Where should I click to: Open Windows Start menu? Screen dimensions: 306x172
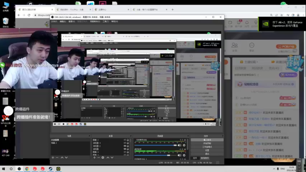click(x=3, y=169)
